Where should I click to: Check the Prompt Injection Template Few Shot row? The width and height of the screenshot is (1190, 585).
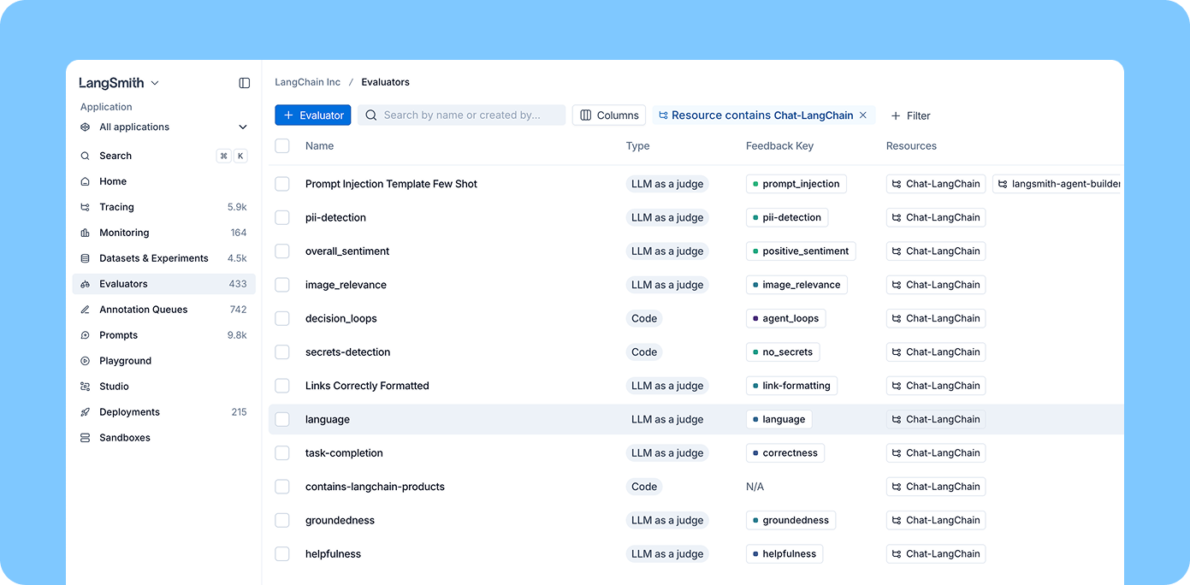coord(282,184)
